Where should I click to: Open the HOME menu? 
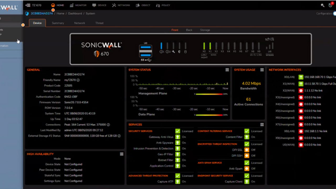[x=57, y=5]
